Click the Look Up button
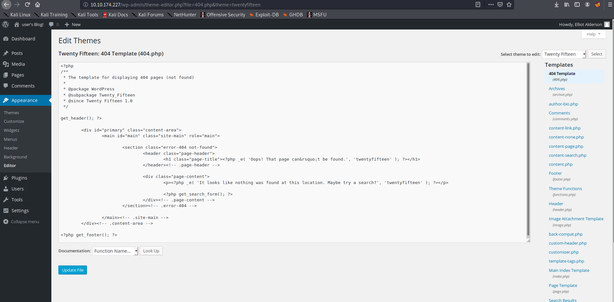Viewport: 614px width, 302px height. [x=151, y=251]
